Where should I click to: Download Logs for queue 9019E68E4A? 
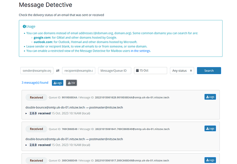(210, 97)
